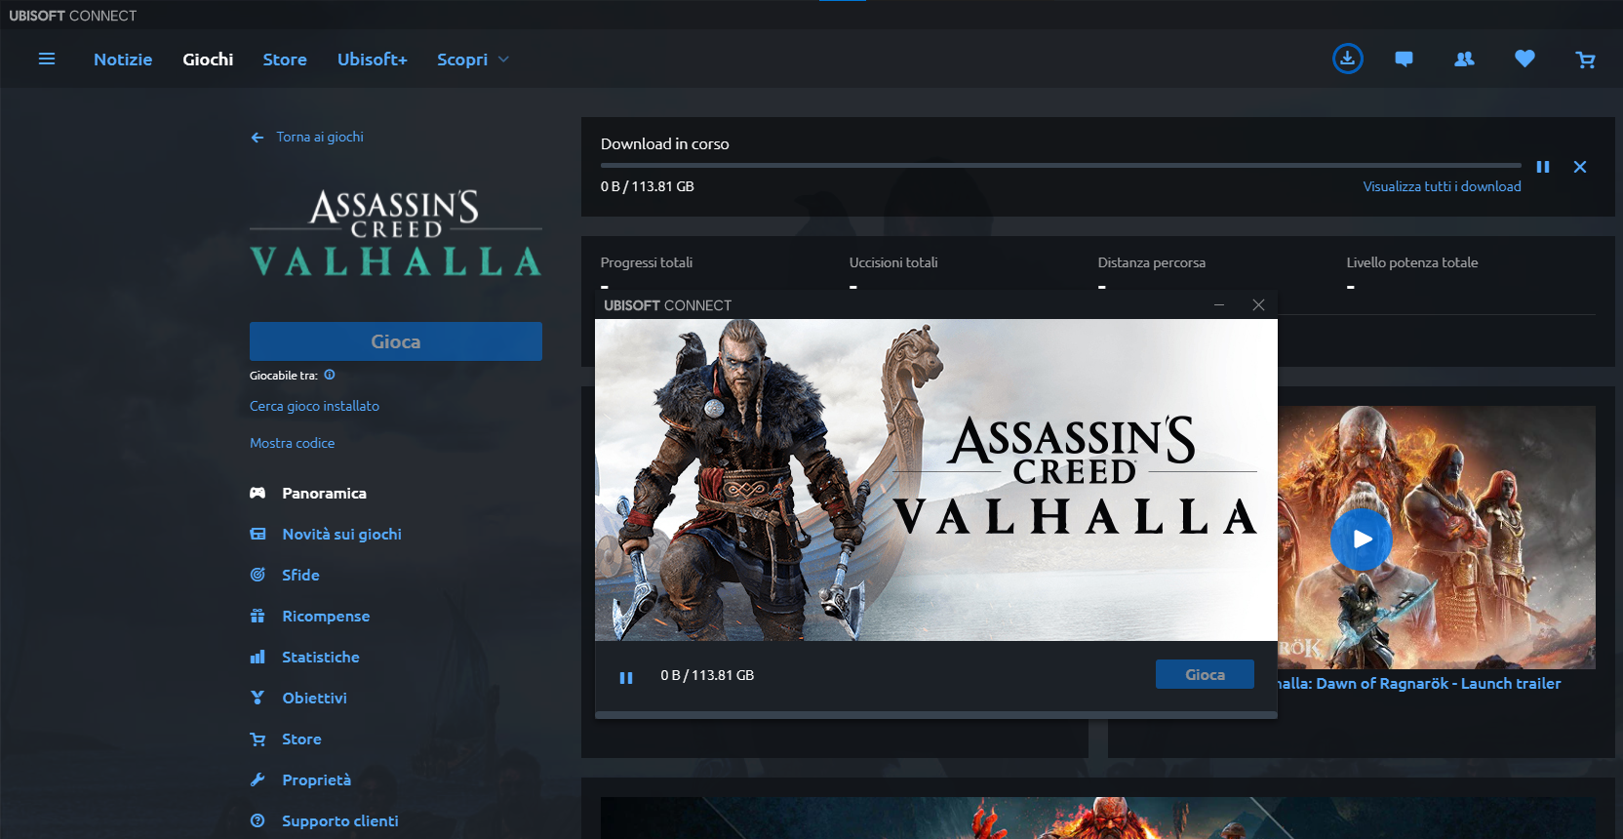Open the hamburger menu
Screen dimensions: 1623x839
46,60
